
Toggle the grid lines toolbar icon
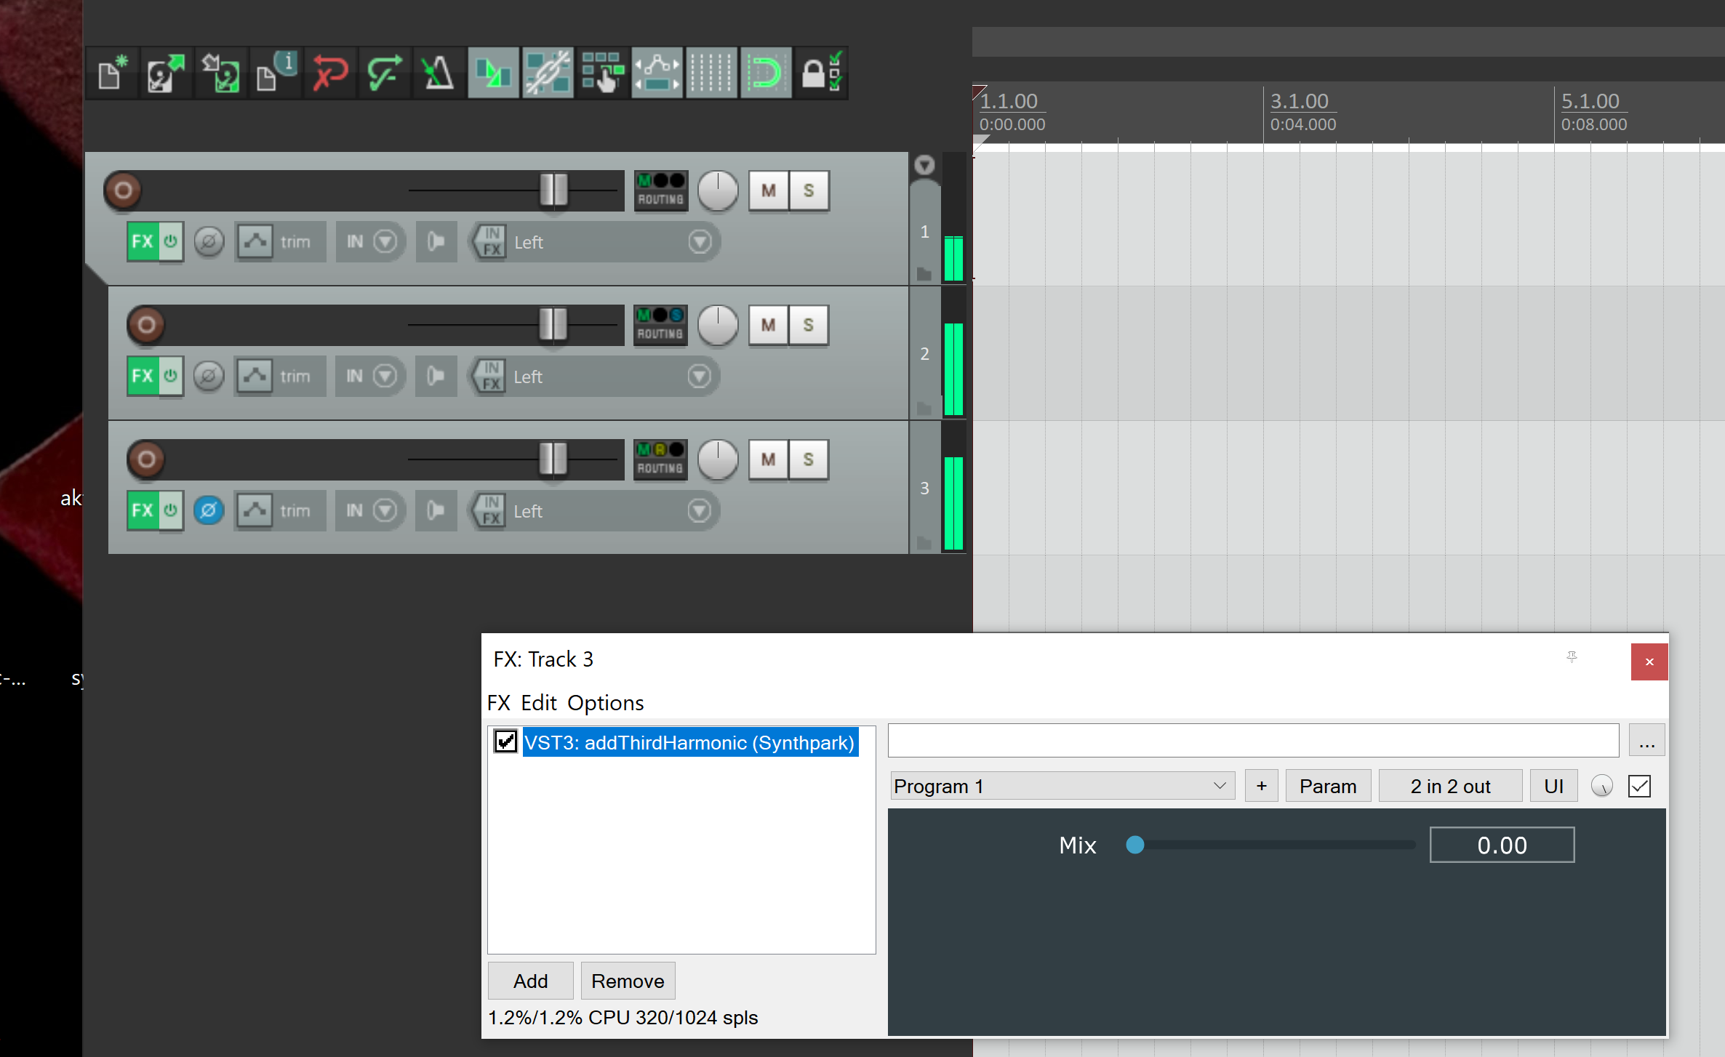[x=711, y=73]
